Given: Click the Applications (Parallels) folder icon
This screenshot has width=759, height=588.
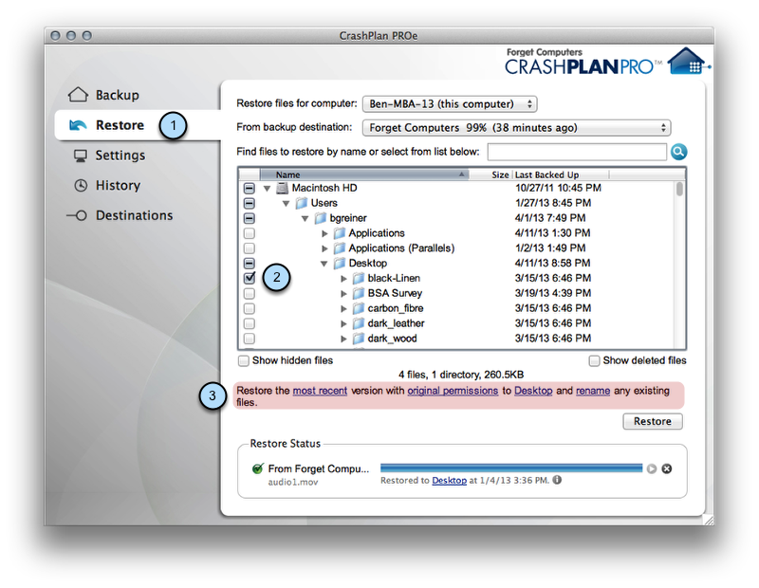Looking at the screenshot, I should [340, 248].
